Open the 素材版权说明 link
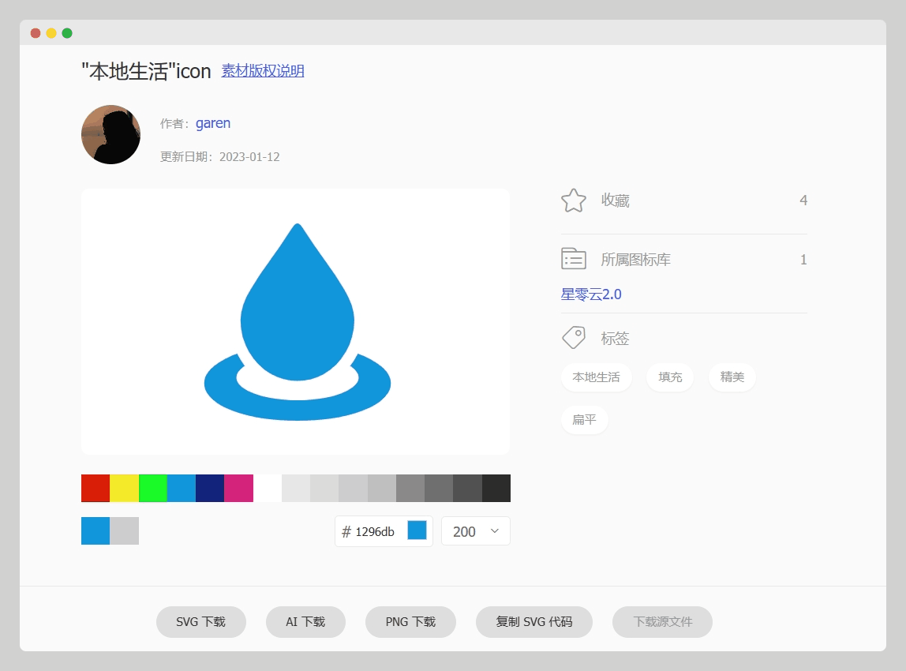 [x=263, y=71]
